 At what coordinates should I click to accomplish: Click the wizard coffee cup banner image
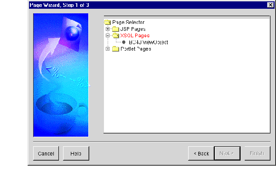click(61, 75)
